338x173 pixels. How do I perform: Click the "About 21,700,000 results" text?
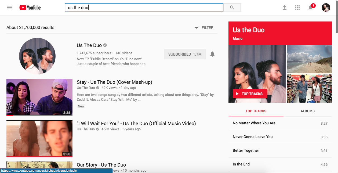[30, 27]
